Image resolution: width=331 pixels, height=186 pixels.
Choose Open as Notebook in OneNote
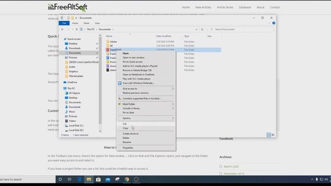tap(138, 74)
